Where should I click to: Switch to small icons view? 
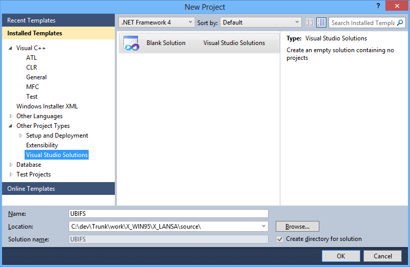point(310,23)
